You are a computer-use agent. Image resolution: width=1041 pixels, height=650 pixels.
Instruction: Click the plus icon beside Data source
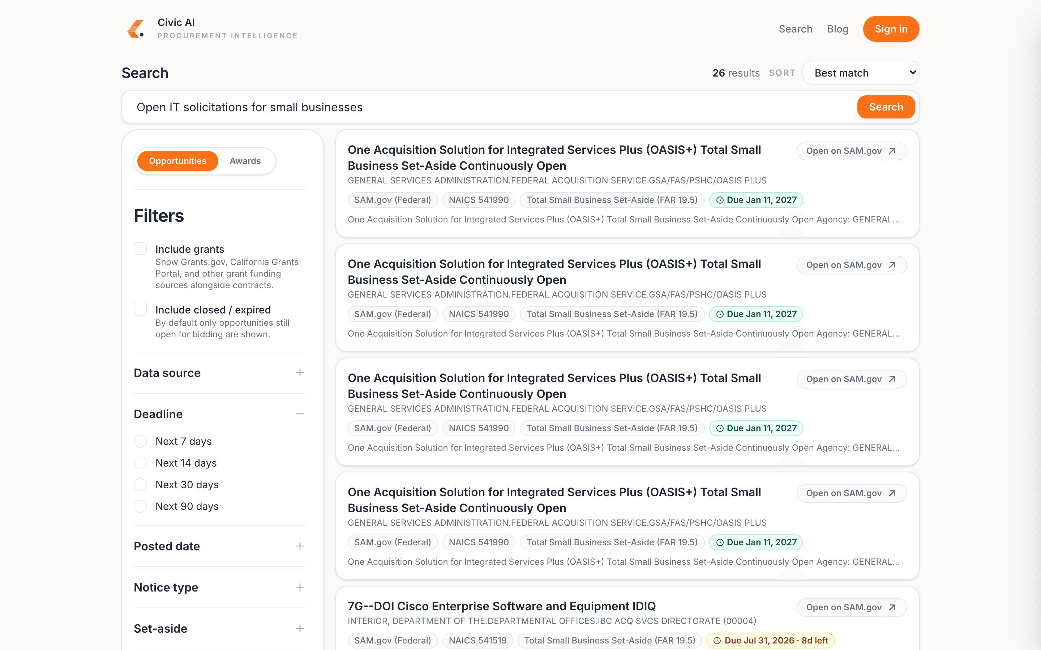300,373
